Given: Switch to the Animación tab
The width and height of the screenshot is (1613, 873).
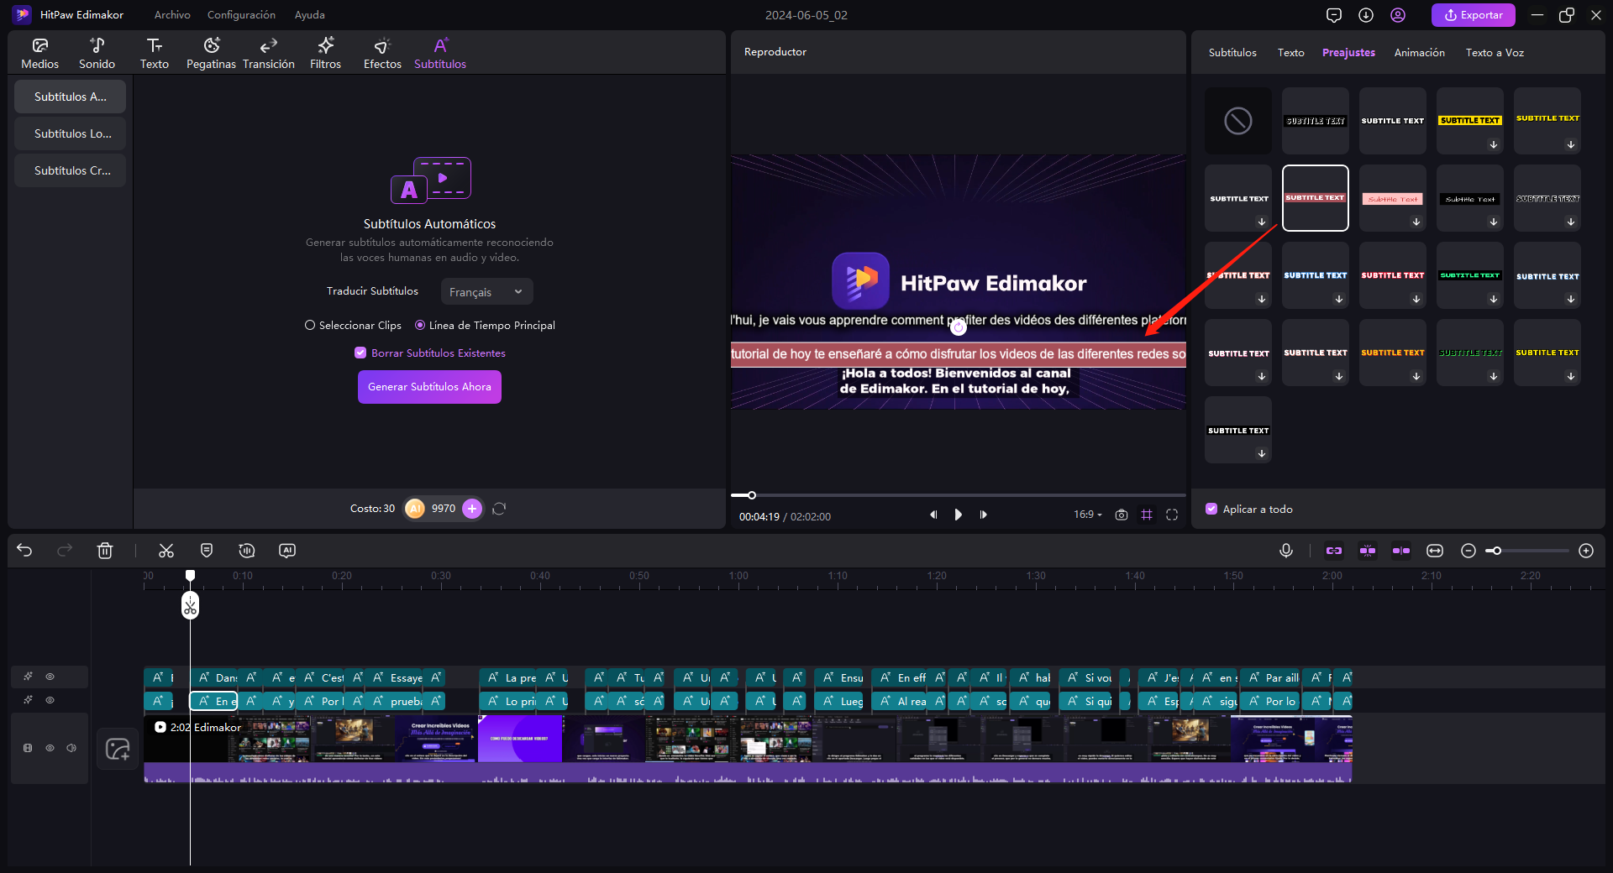Looking at the screenshot, I should 1420,53.
